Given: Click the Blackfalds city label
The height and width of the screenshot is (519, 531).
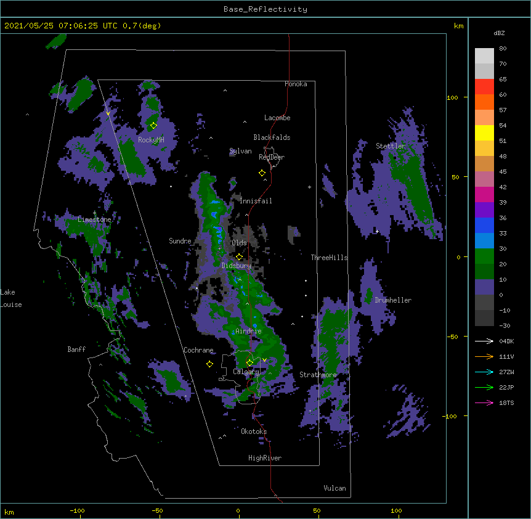Looking at the screenshot, I should [272, 137].
